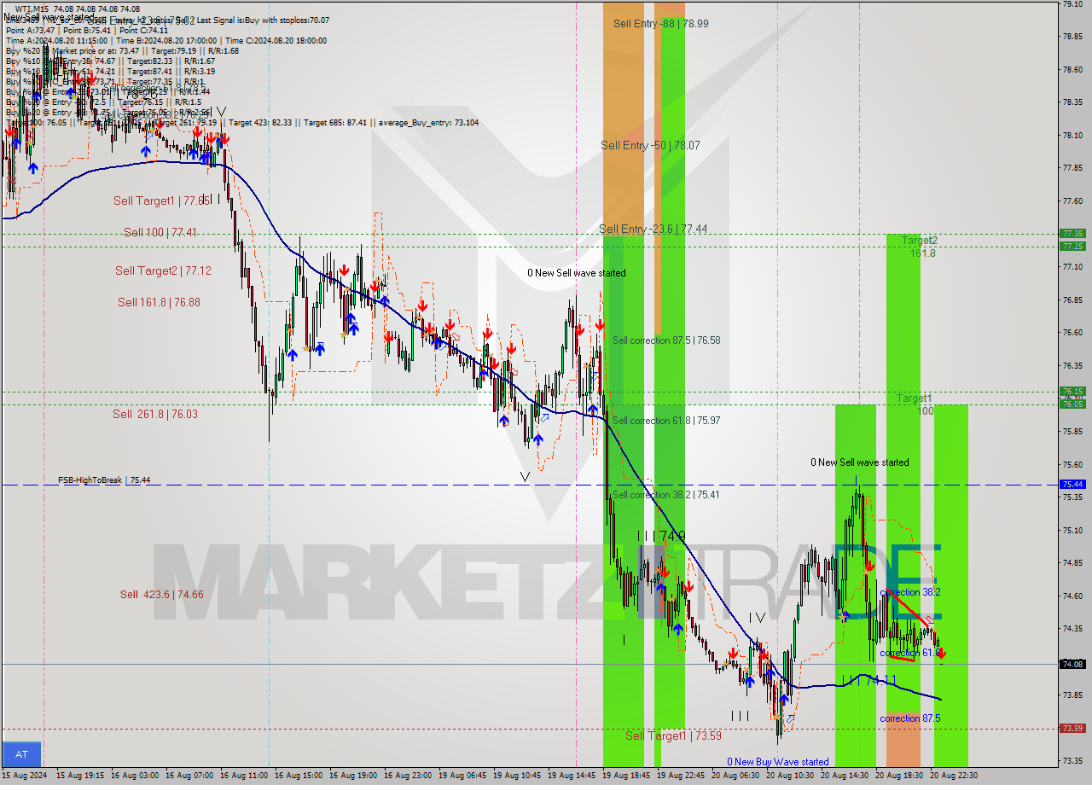Select the 'FSB-HighToBreak | 75.44' line label

[x=104, y=480]
